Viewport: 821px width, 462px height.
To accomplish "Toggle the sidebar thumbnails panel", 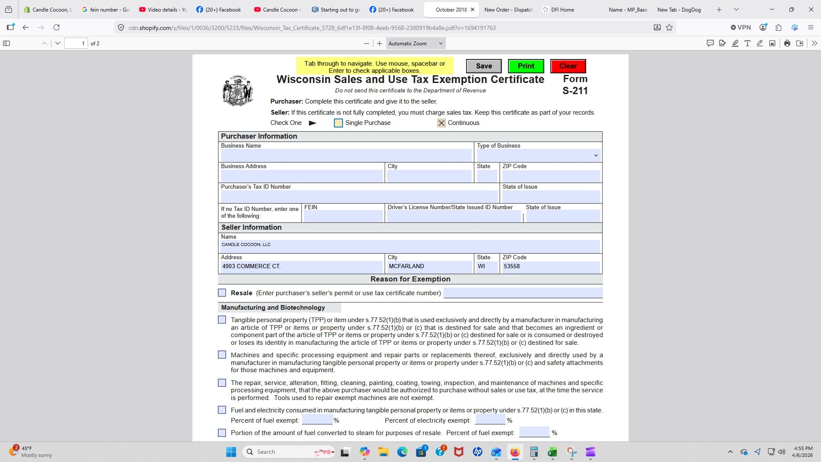I will [x=7, y=43].
